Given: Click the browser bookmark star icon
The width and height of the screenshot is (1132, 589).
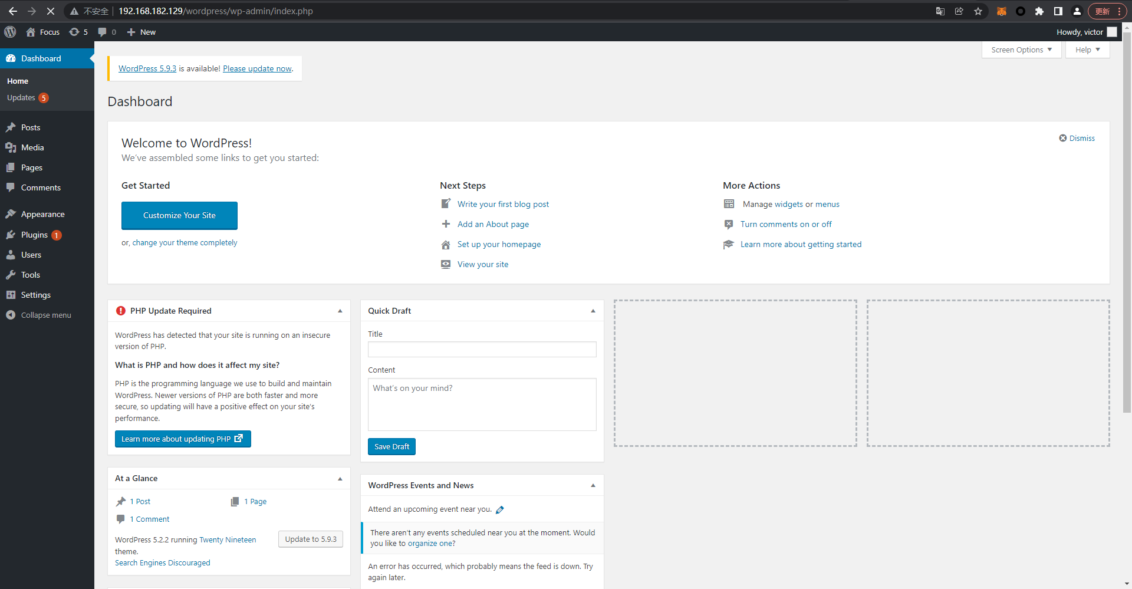Looking at the screenshot, I should tap(978, 11).
